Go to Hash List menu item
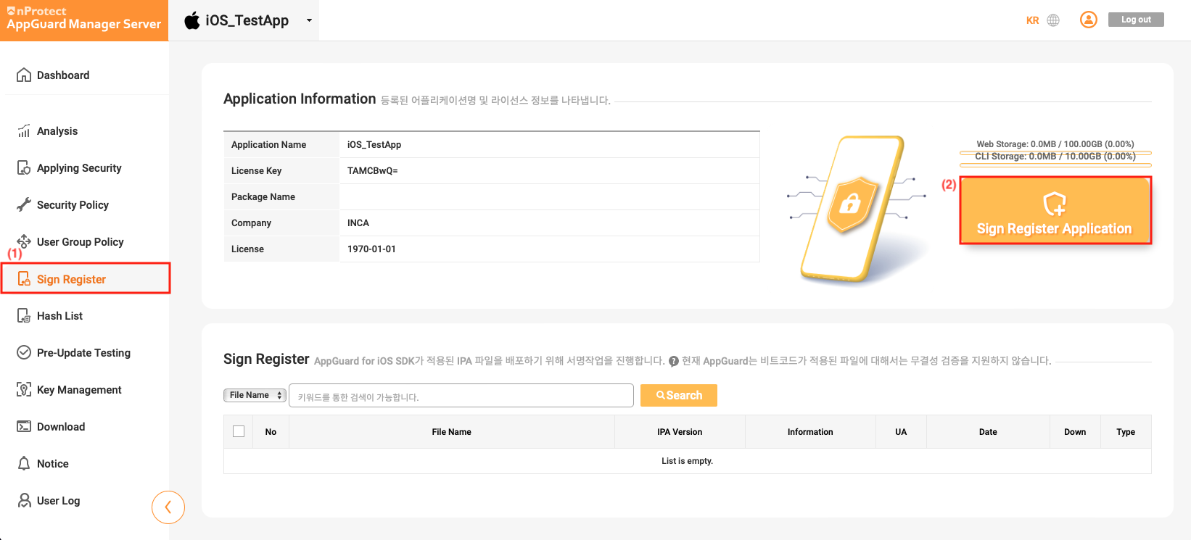This screenshot has width=1191, height=540. pos(59,315)
